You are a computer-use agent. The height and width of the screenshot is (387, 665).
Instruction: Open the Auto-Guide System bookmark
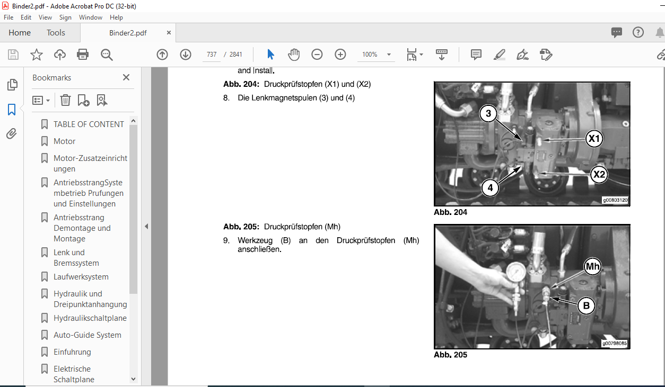(x=87, y=335)
